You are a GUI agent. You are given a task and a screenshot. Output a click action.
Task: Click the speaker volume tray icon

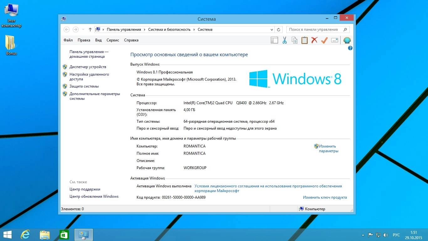[x=386, y=235]
